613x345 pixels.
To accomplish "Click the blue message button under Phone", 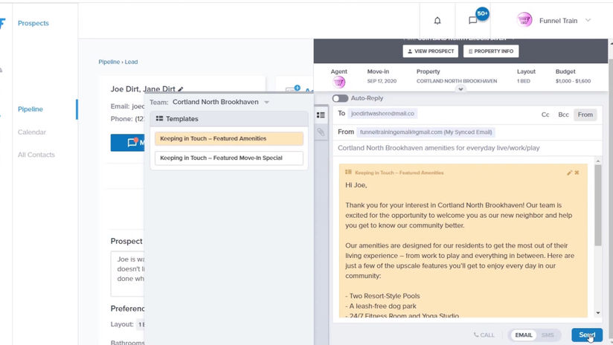I will (128, 143).
